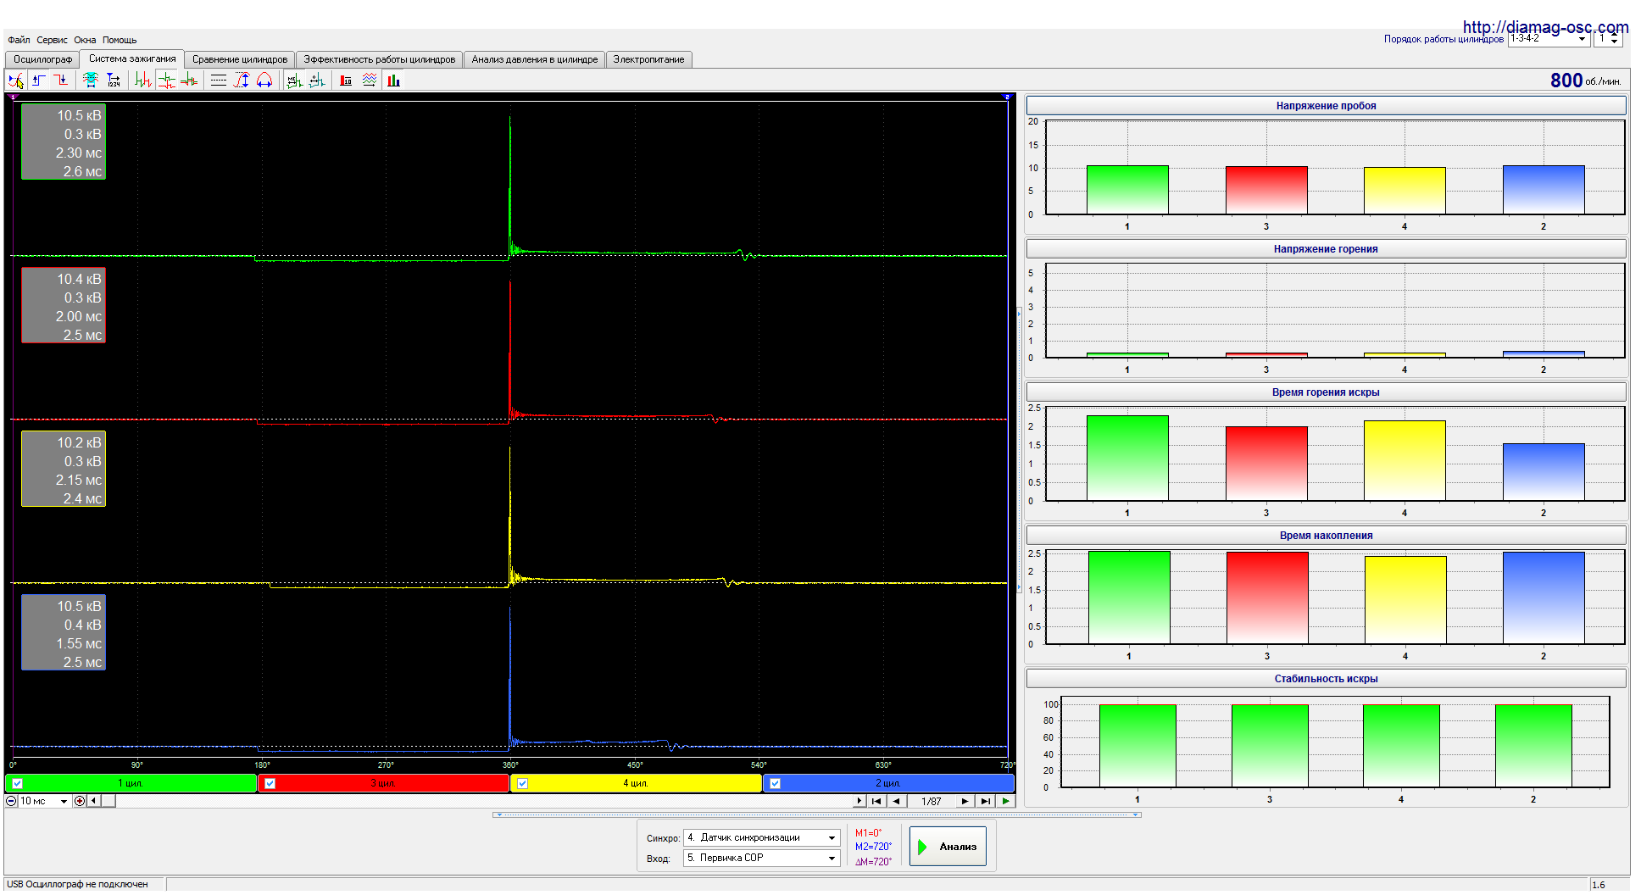
Task: Open the 'Окна' menu
Action: coord(85,40)
